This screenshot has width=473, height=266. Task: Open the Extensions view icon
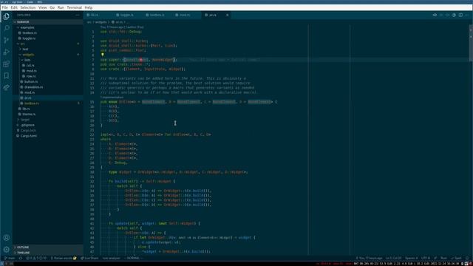click(x=7, y=64)
